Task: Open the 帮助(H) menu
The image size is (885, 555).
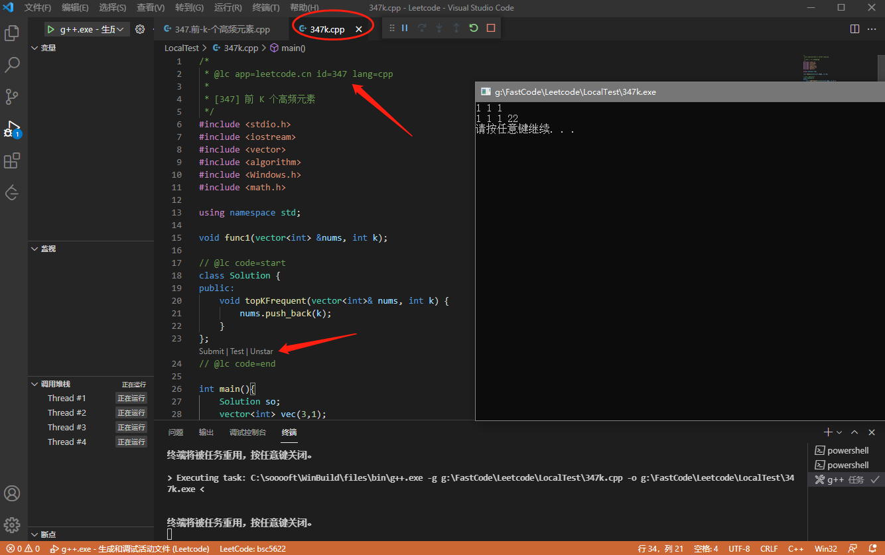Action: tap(304, 8)
